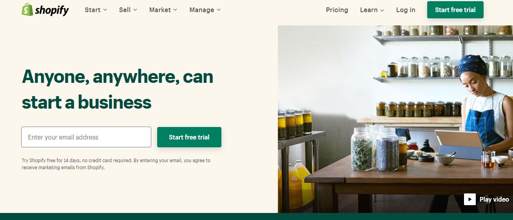Screen dimensions: 513x220
Task: Click Start free trial in header
Action: click(x=455, y=10)
